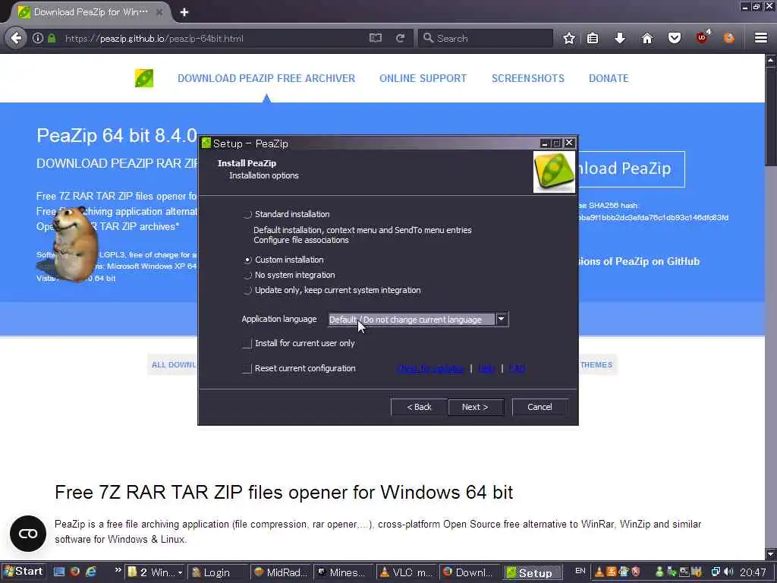This screenshot has width=777, height=583.
Task: Click the ALL DOWNL... tab on webpage
Action: tap(174, 365)
